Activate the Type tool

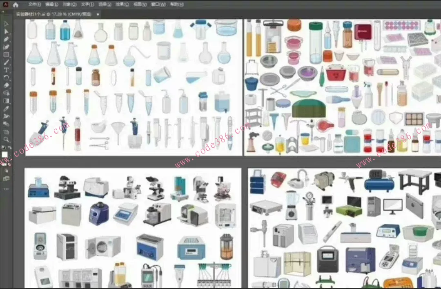click(6, 70)
